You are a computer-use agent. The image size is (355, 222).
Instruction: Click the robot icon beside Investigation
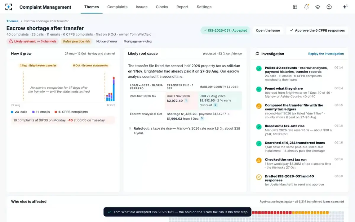pyautogui.click(x=257, y=54)
